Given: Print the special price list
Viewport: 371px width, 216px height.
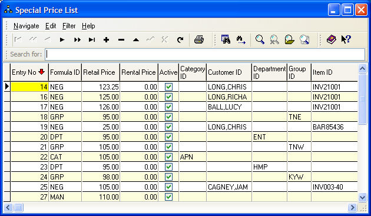Looking at the screenshot, I should (199, 39).
